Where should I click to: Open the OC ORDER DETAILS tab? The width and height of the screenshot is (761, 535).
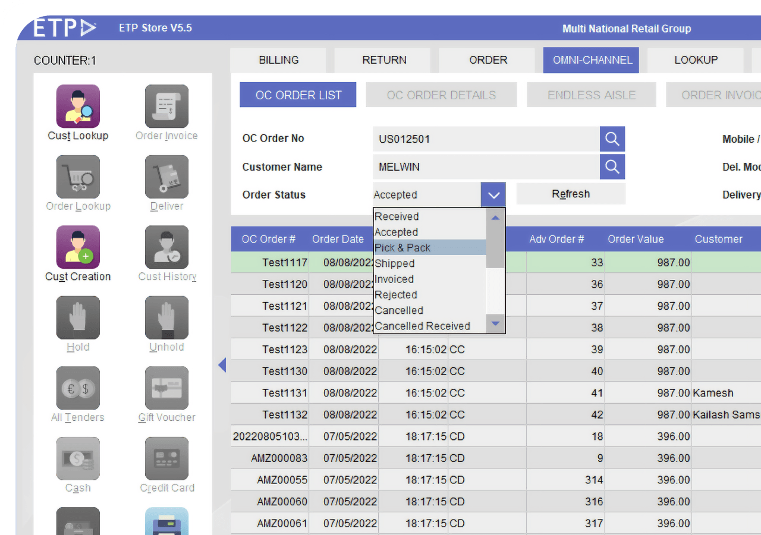pyautogui.click(x=441, y=95)
